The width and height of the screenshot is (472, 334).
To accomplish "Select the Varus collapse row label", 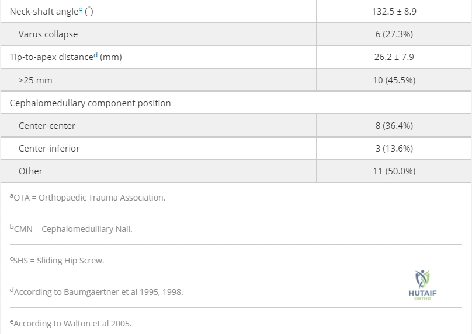I will tap(48, 34).
